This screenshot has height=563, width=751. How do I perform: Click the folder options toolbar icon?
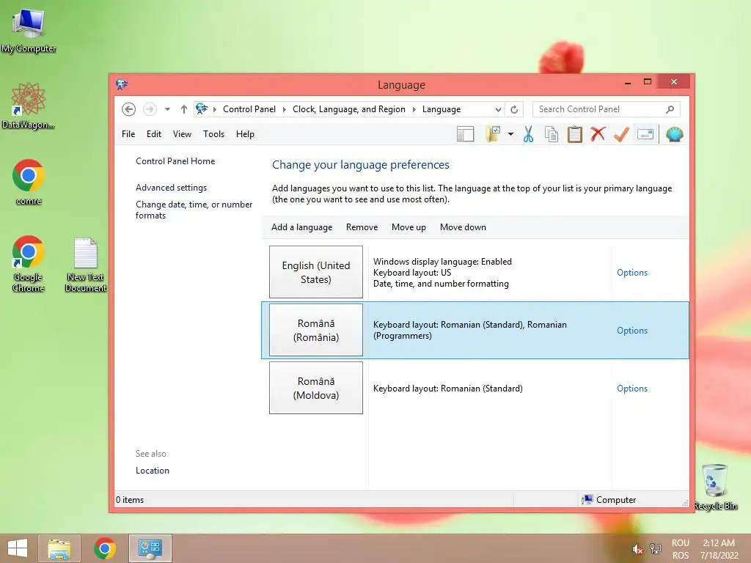493,135
